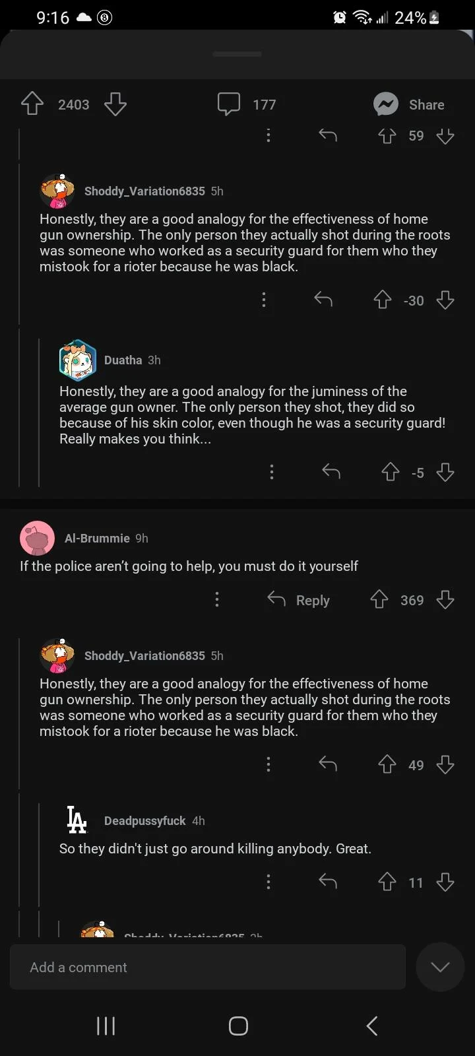Image resolution: width=475 pixels, height=1056 pixels.
Task: Reply to Al-Brummie's comment
Action: click(299, 600)
